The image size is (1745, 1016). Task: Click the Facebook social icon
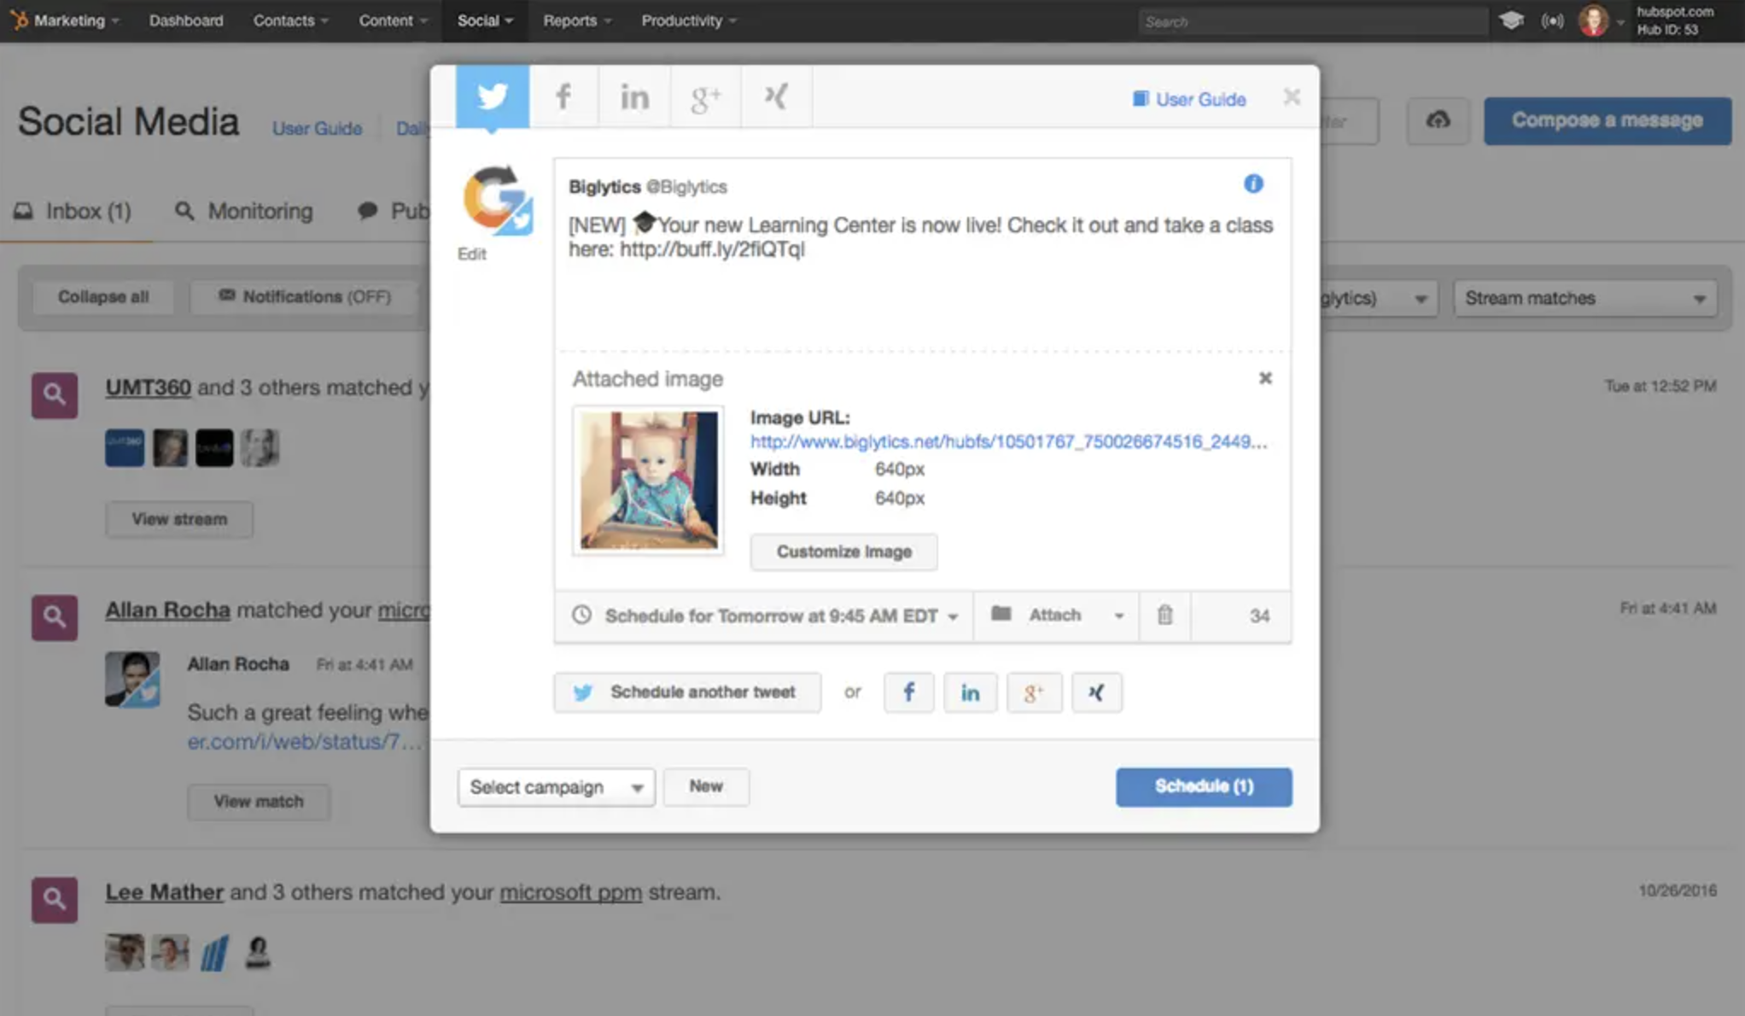tap(563, 96)
